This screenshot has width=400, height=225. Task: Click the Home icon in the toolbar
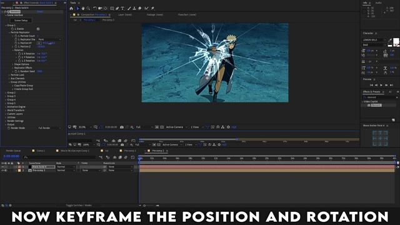[x=71, y=8]
